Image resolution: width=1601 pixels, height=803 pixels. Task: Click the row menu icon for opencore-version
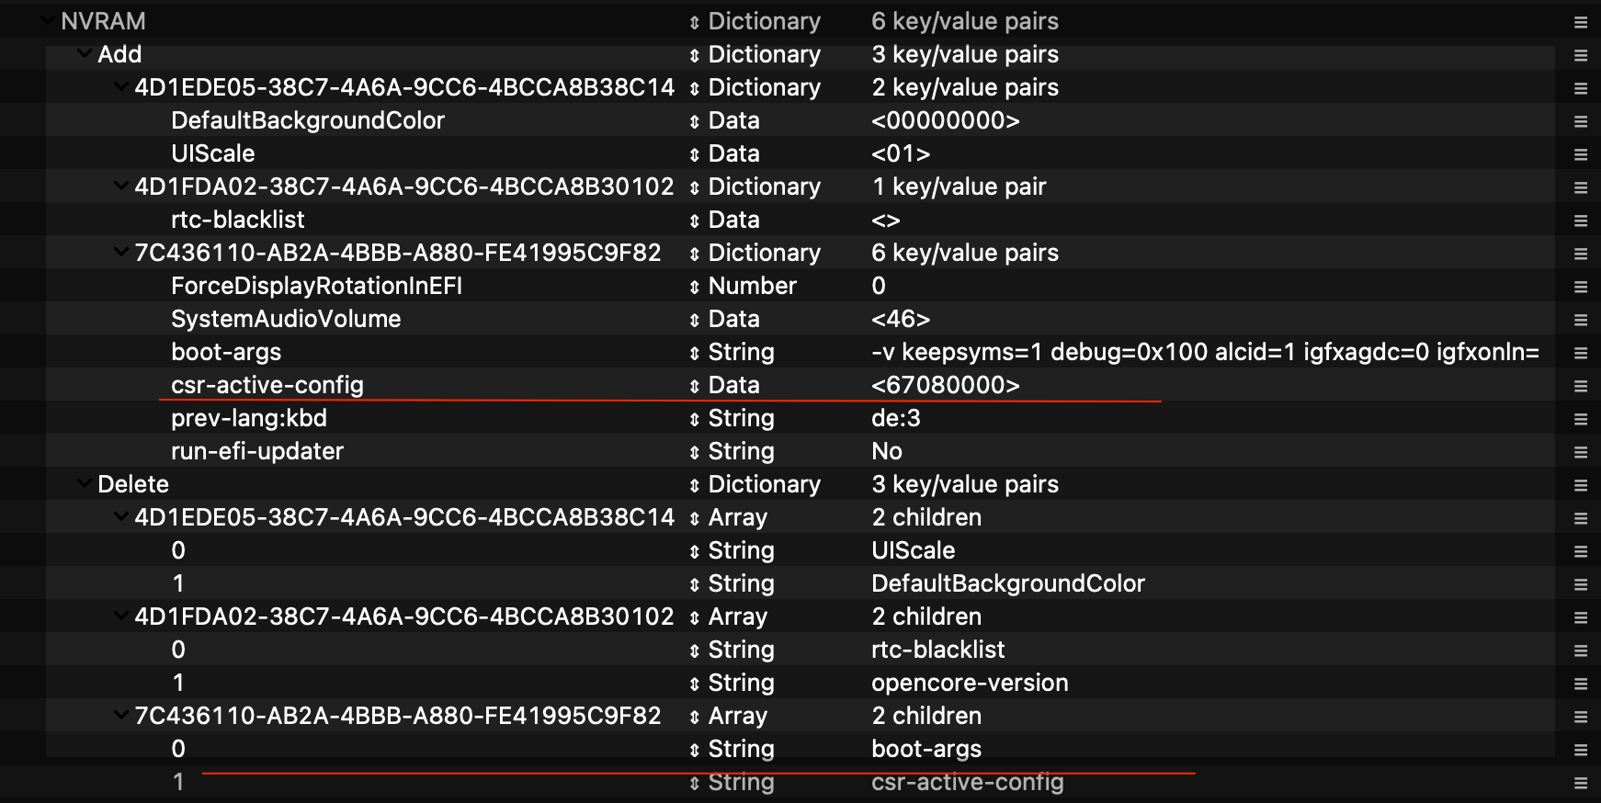1581,684
